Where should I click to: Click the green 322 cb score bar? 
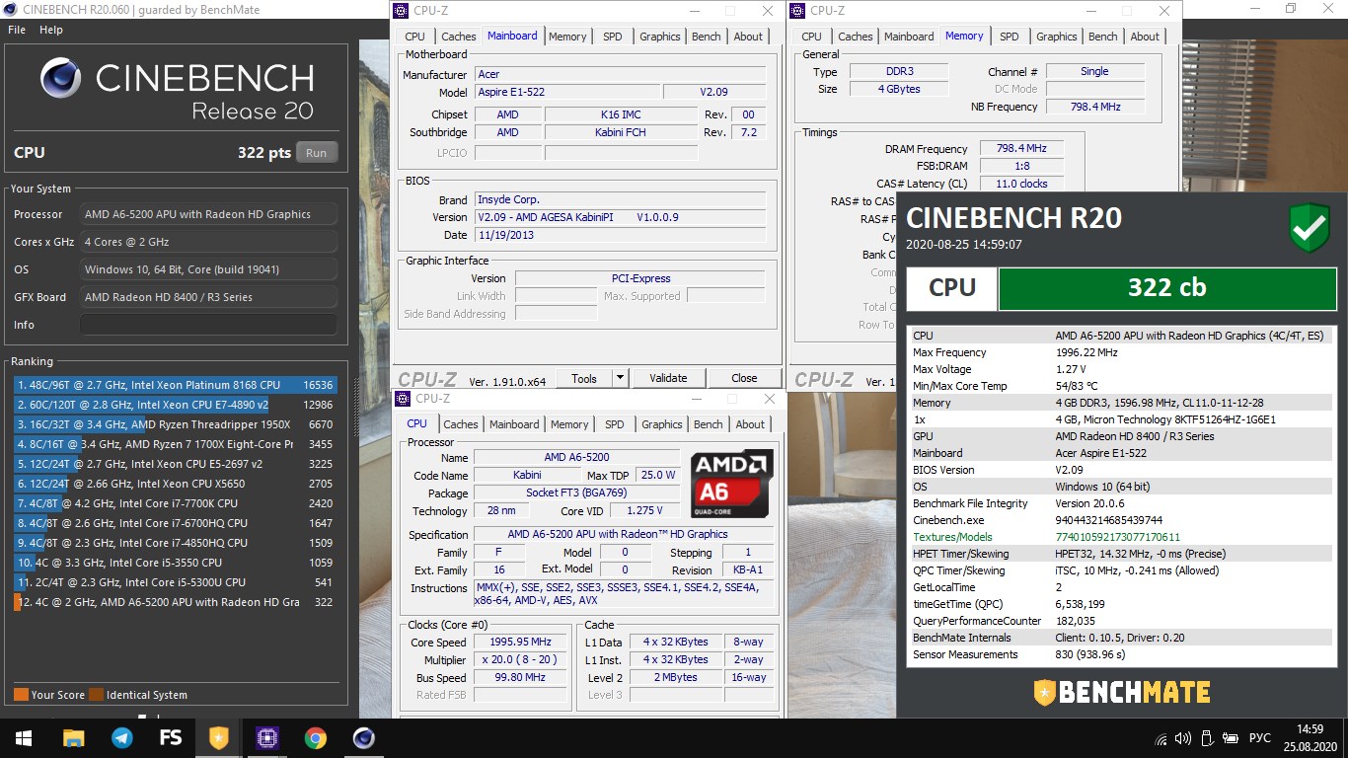coord(1166,287)
